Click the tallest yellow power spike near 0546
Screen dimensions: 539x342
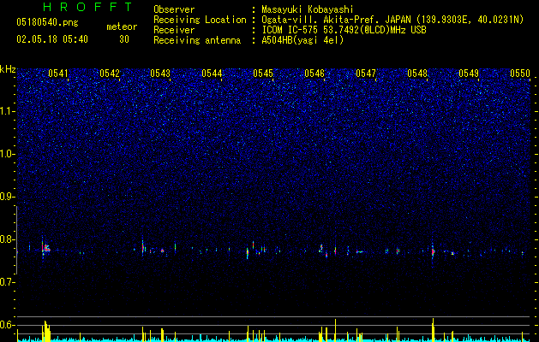click(336, 330)
